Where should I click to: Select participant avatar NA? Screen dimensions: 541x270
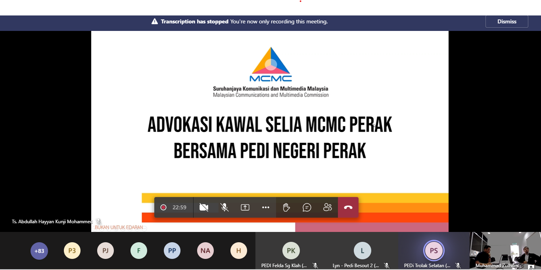[x=205, y=251]
